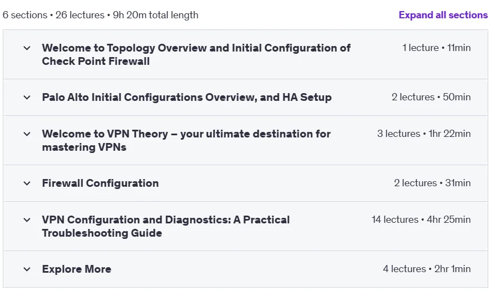Expand chevron for VPN Configuration and Diagnostics
This screenshot has width=491, height=291.
tap(27, 220)
